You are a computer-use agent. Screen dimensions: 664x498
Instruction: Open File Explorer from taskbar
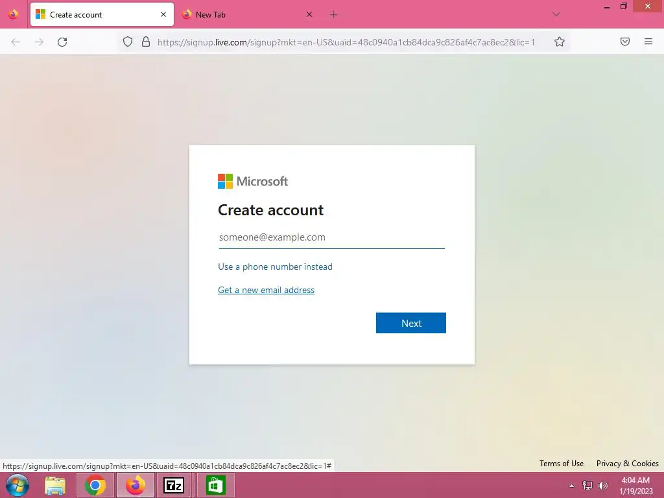click(55, 485)
